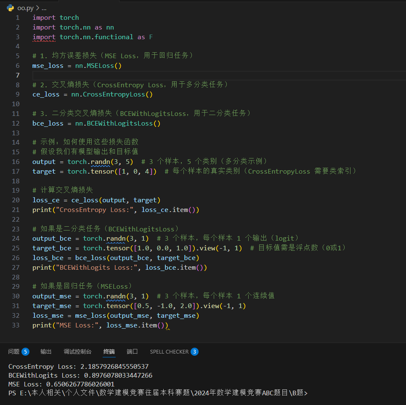406x405 pixels.
Task: Click the comment '# 假设我们有模型输出和目标值'
Action: click(x=85, y=152)
